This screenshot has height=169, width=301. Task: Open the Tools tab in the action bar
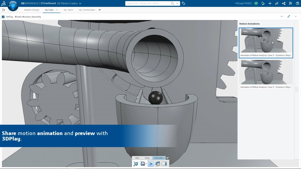[x=147, y=158]
